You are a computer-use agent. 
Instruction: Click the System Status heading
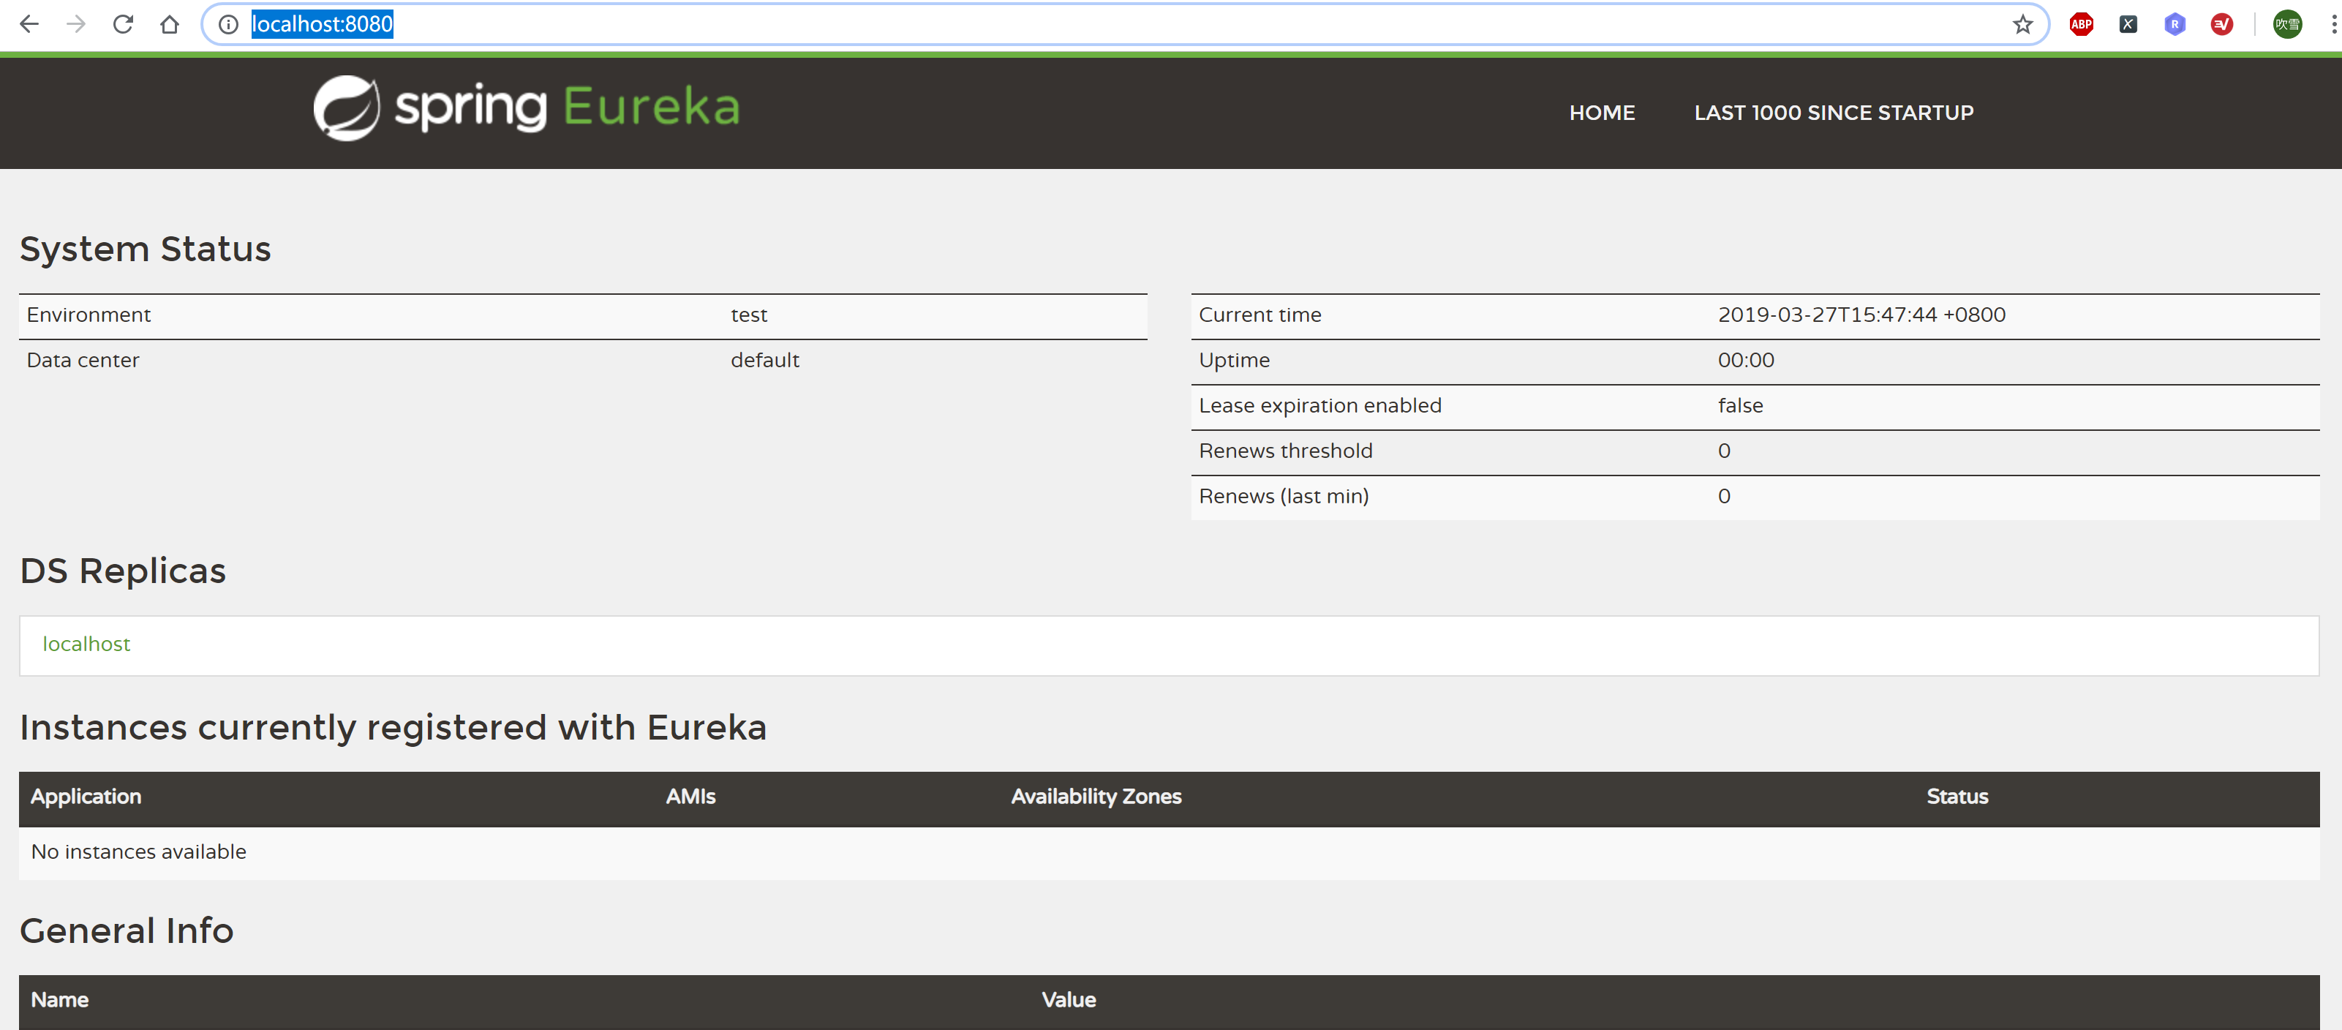coord(146,249)
